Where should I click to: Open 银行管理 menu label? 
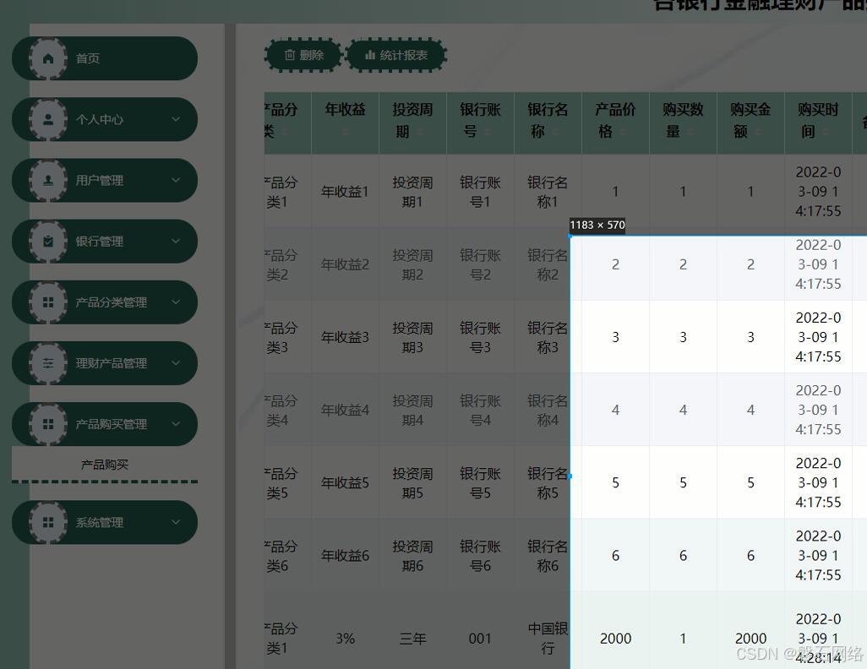point(100,242)
